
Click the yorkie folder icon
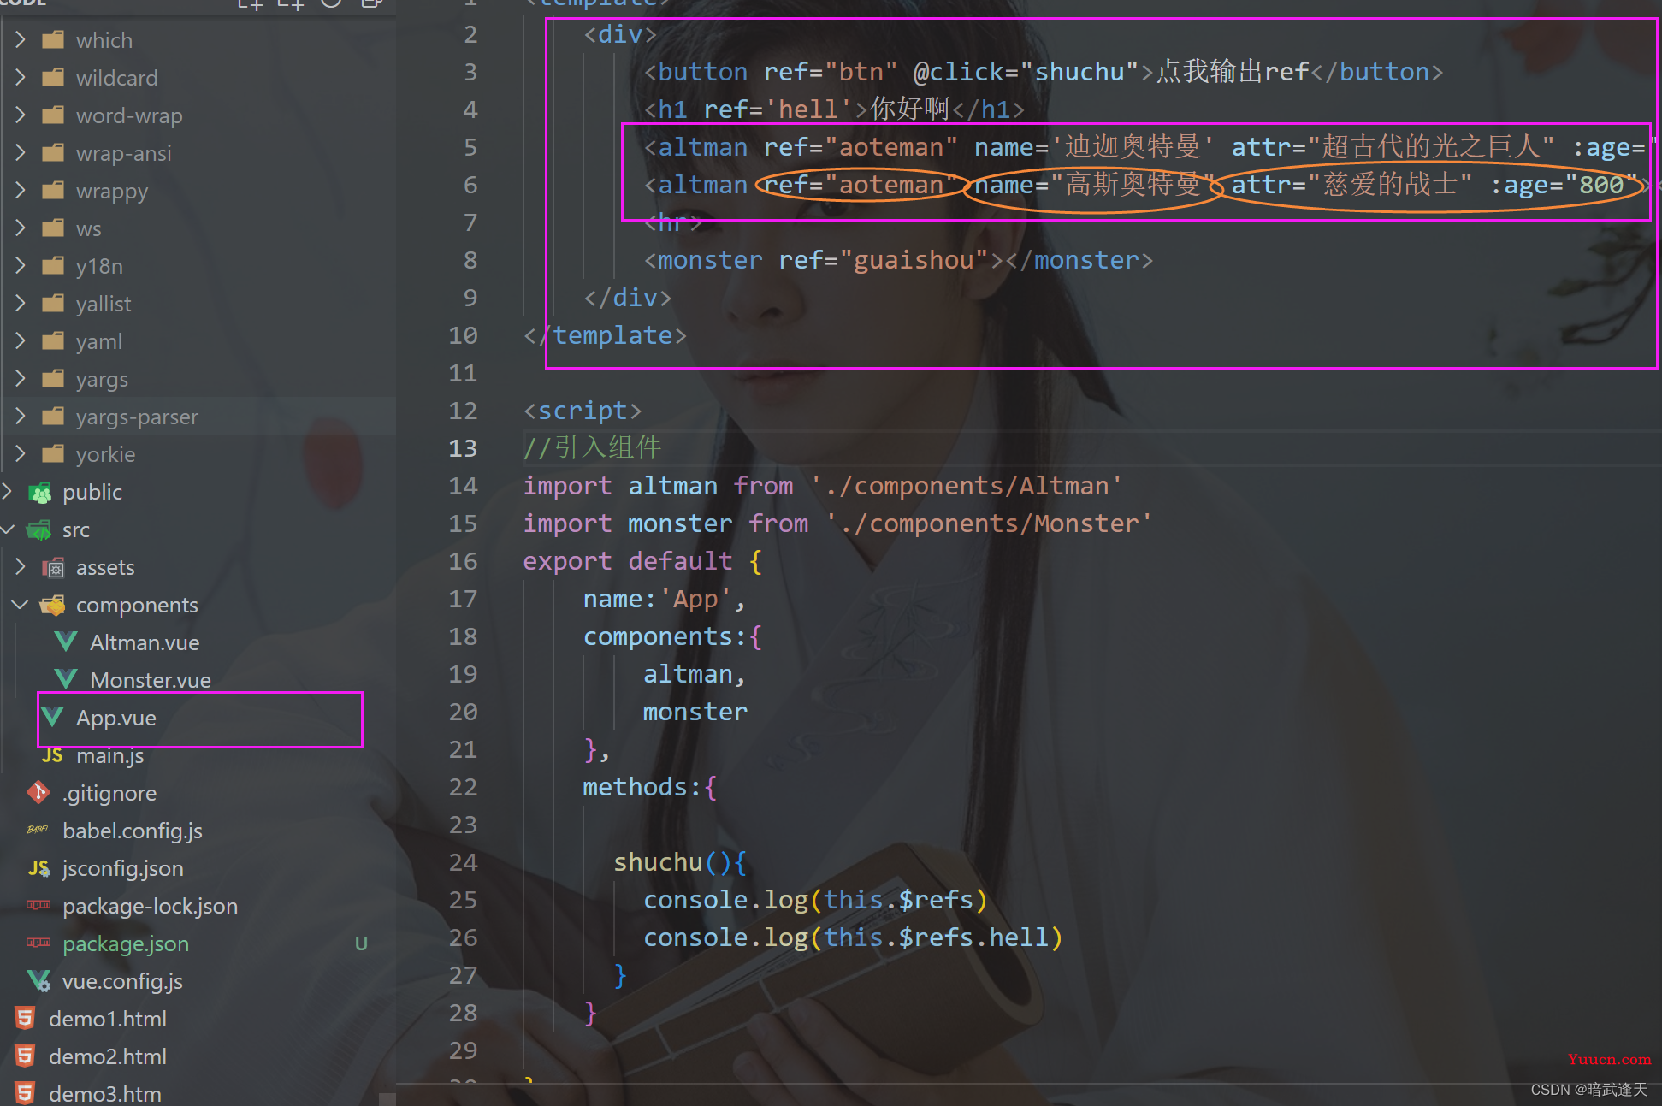click(53, 454)
